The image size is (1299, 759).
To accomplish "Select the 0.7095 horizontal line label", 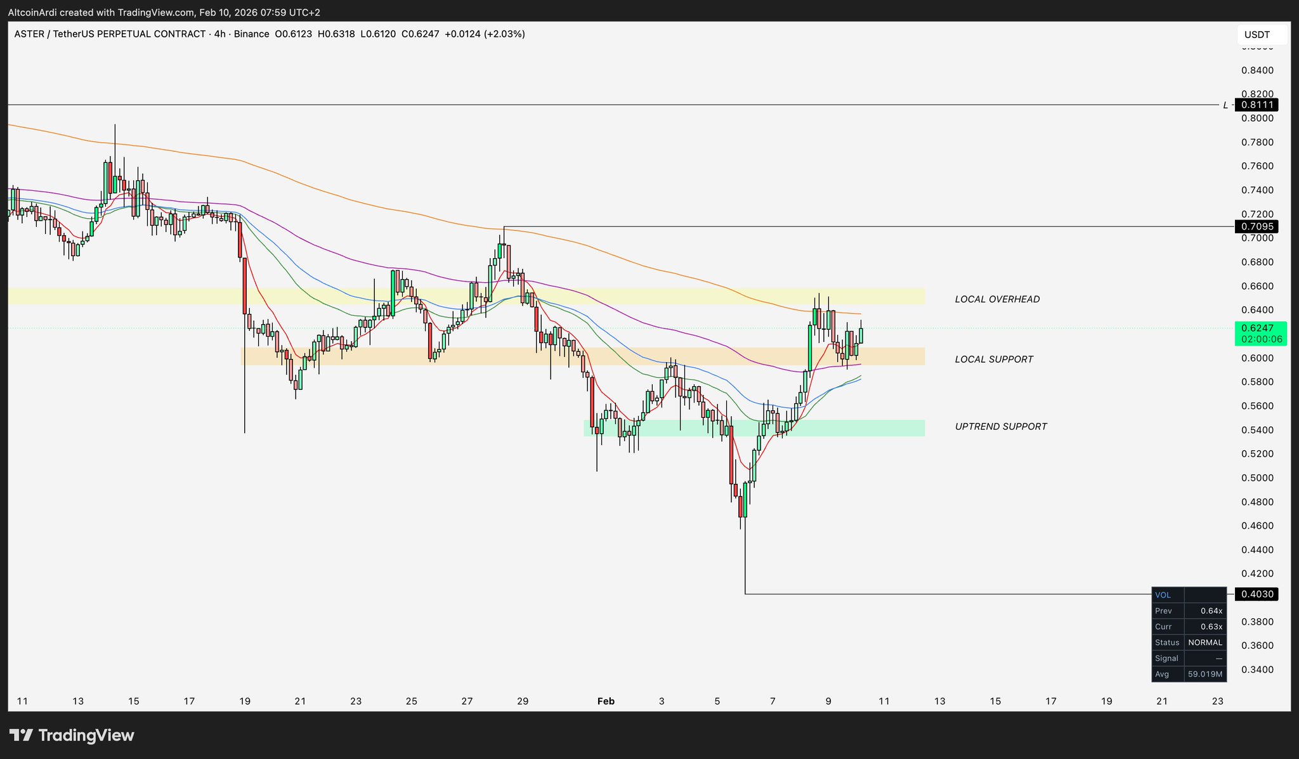I will 1256,226.
